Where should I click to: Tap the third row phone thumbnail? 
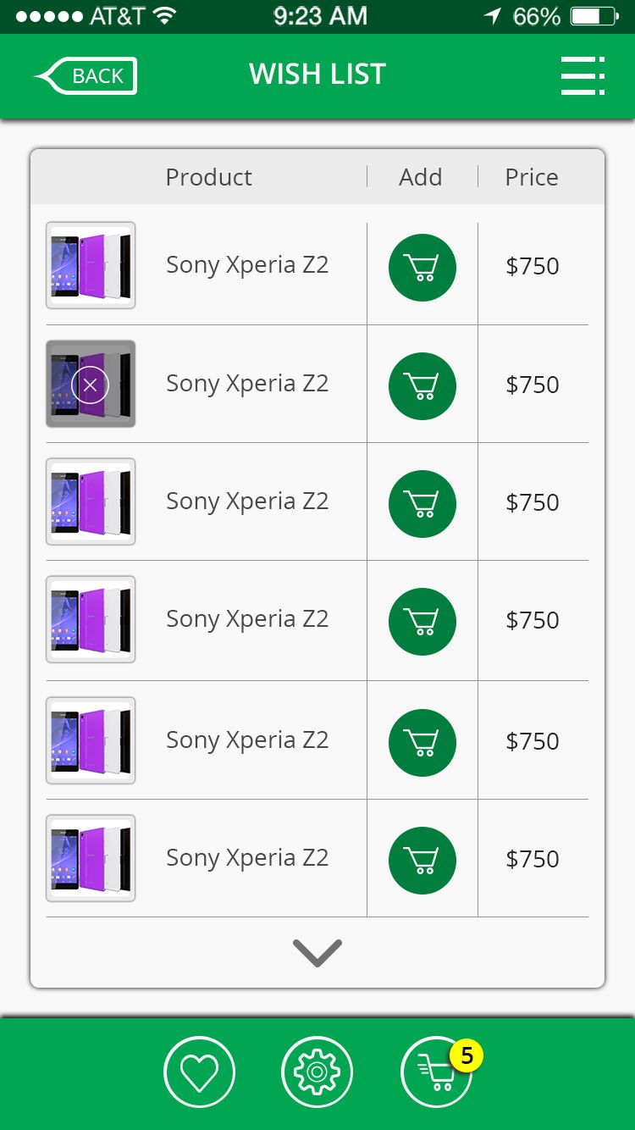pos(91,501)
